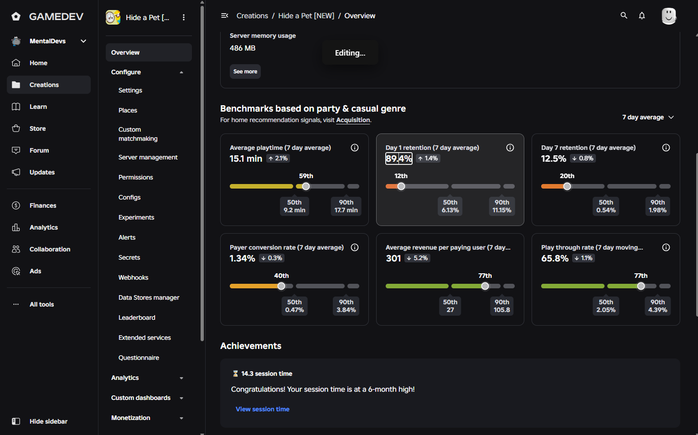Screen dimensions: 698x435
Task: Show info for Play through rate card
Action: pyautogui.click(x=666, y=247)
